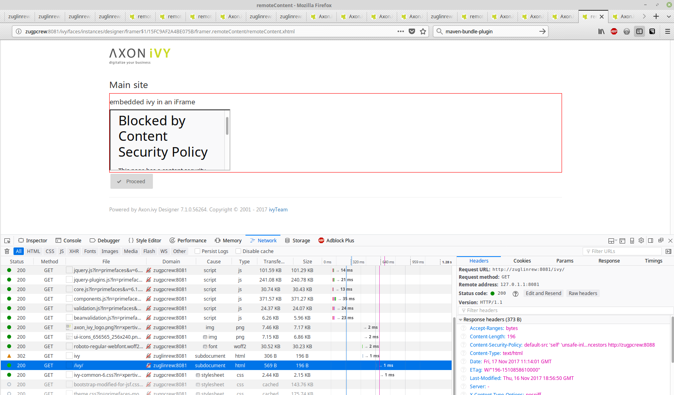This screenshot has width=674, height=395.
Task: Sort requests by Cause column header
Action: point(214,261)
